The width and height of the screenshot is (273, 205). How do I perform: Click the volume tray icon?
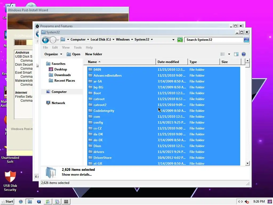coord(247,202)
